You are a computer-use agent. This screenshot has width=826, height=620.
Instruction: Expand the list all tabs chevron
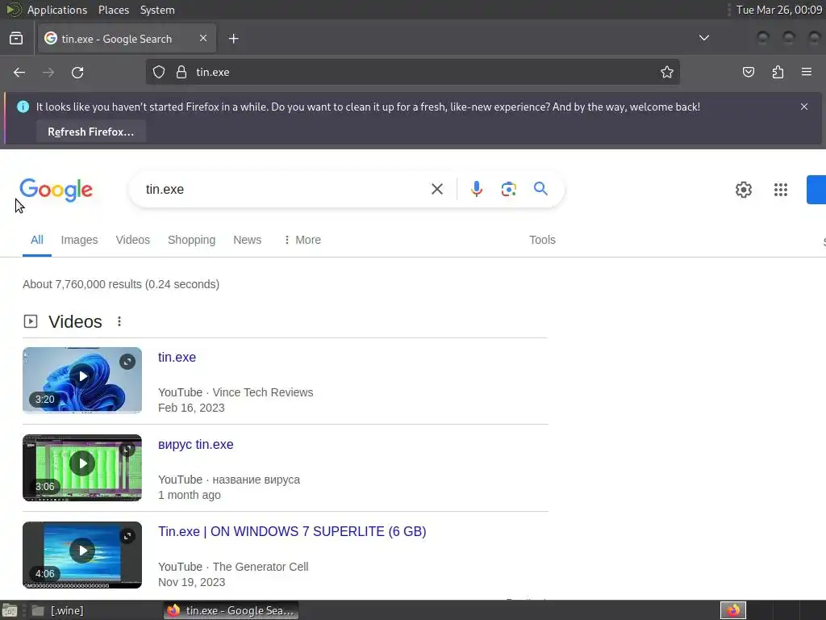tap(703, 38)
